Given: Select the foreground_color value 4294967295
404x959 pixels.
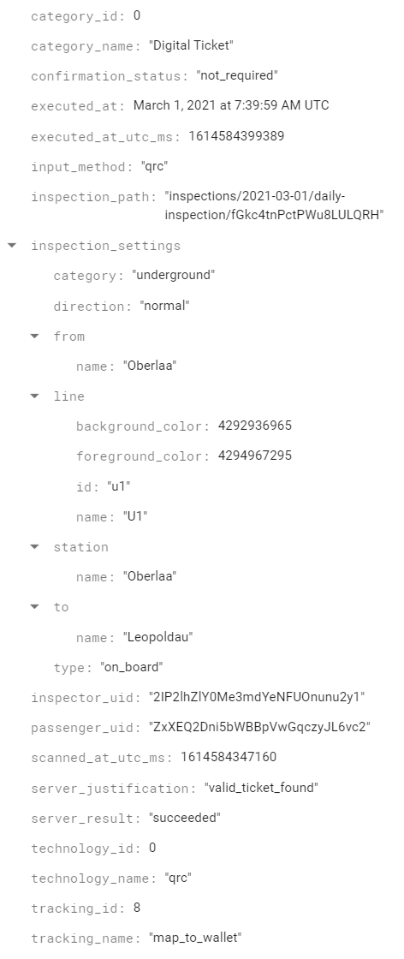Looking at the screenshot, I should tap(255, 456).
